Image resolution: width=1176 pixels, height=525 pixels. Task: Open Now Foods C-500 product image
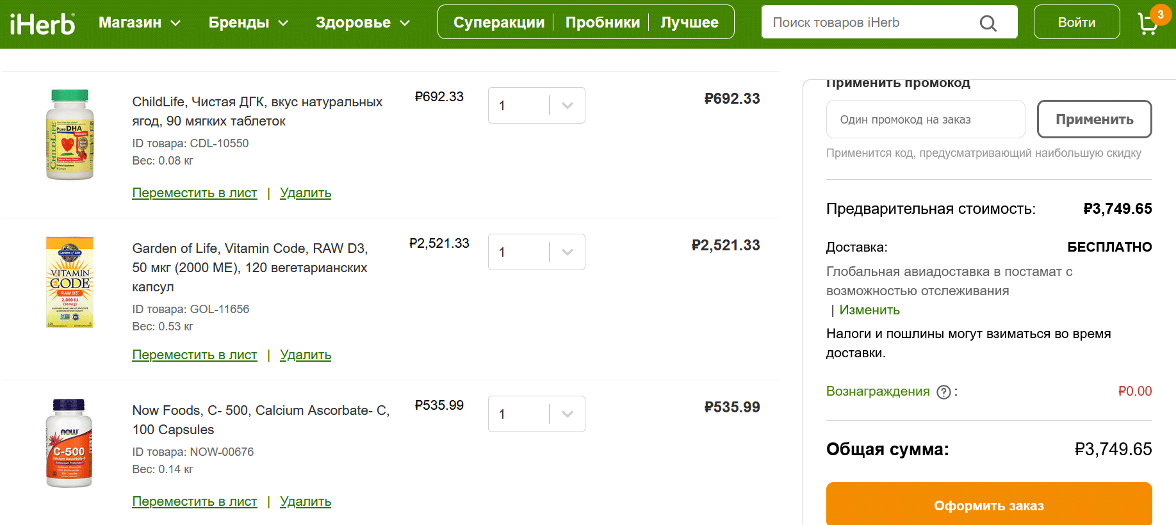[69, 443]
